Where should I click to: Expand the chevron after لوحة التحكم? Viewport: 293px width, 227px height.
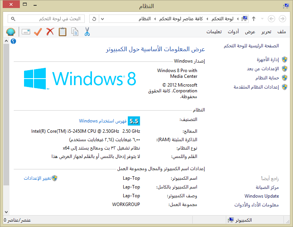207,19
